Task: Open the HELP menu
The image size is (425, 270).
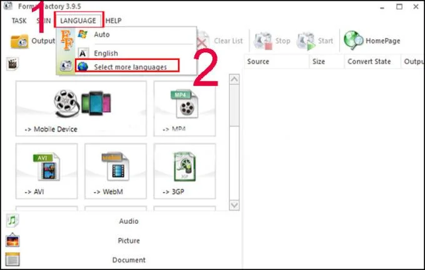Action: point(113,21)
